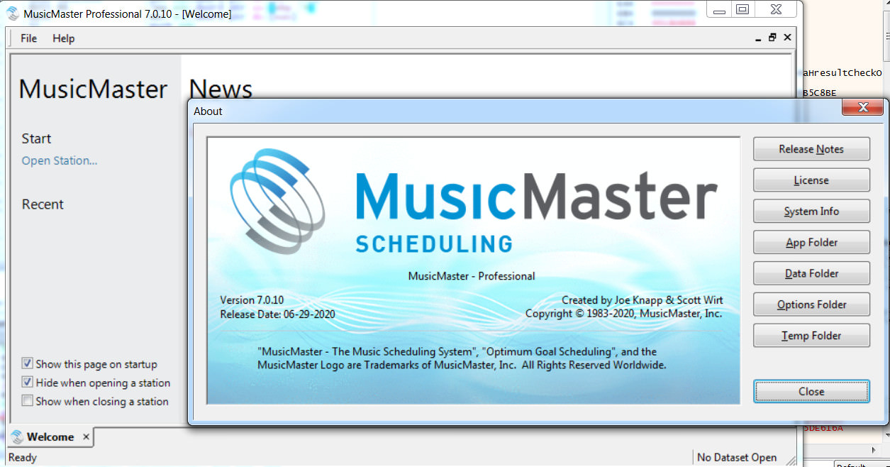890x467 pixels.
Task: Uncheck Hide when opening a station
Action: (27, 383)
